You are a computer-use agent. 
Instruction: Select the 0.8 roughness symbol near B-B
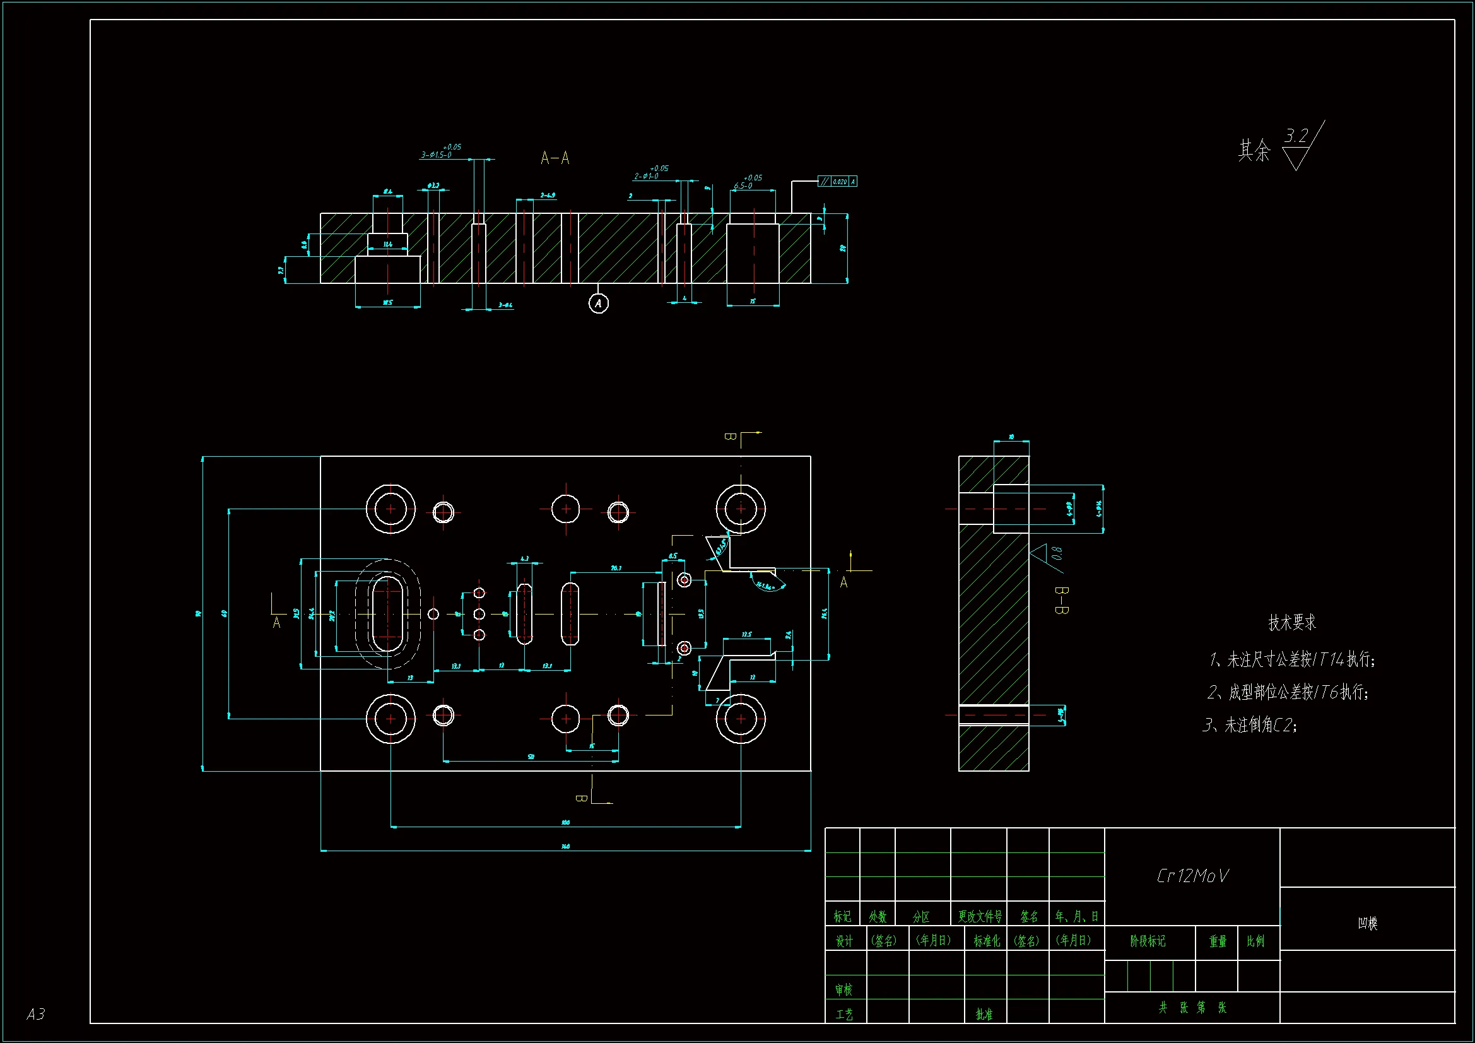(x=1049, y=555)
